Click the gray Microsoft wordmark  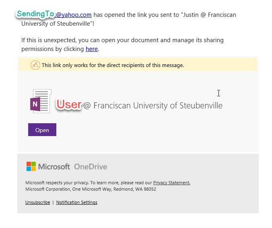[x=54, y=167]
